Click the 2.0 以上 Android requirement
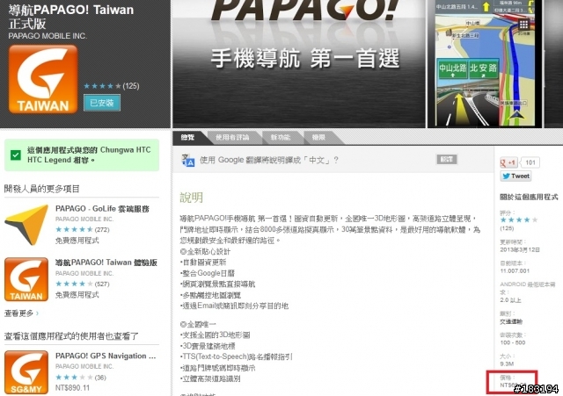 click(x=510, y=300)
